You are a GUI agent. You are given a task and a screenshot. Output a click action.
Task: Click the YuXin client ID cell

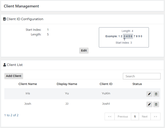[106, 93]
